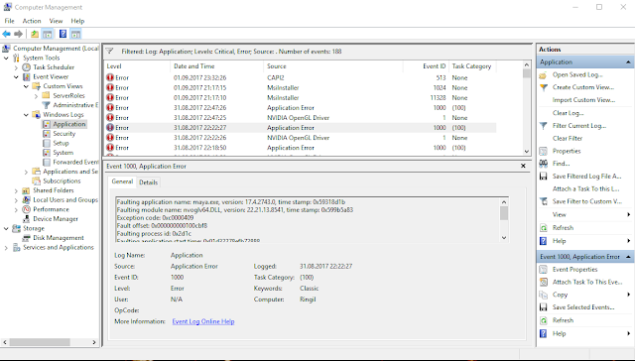Image resolution: width=635 pixels, height=361 pixels.
Task: Click the Up one level toolbar icon
Action: 35,34
